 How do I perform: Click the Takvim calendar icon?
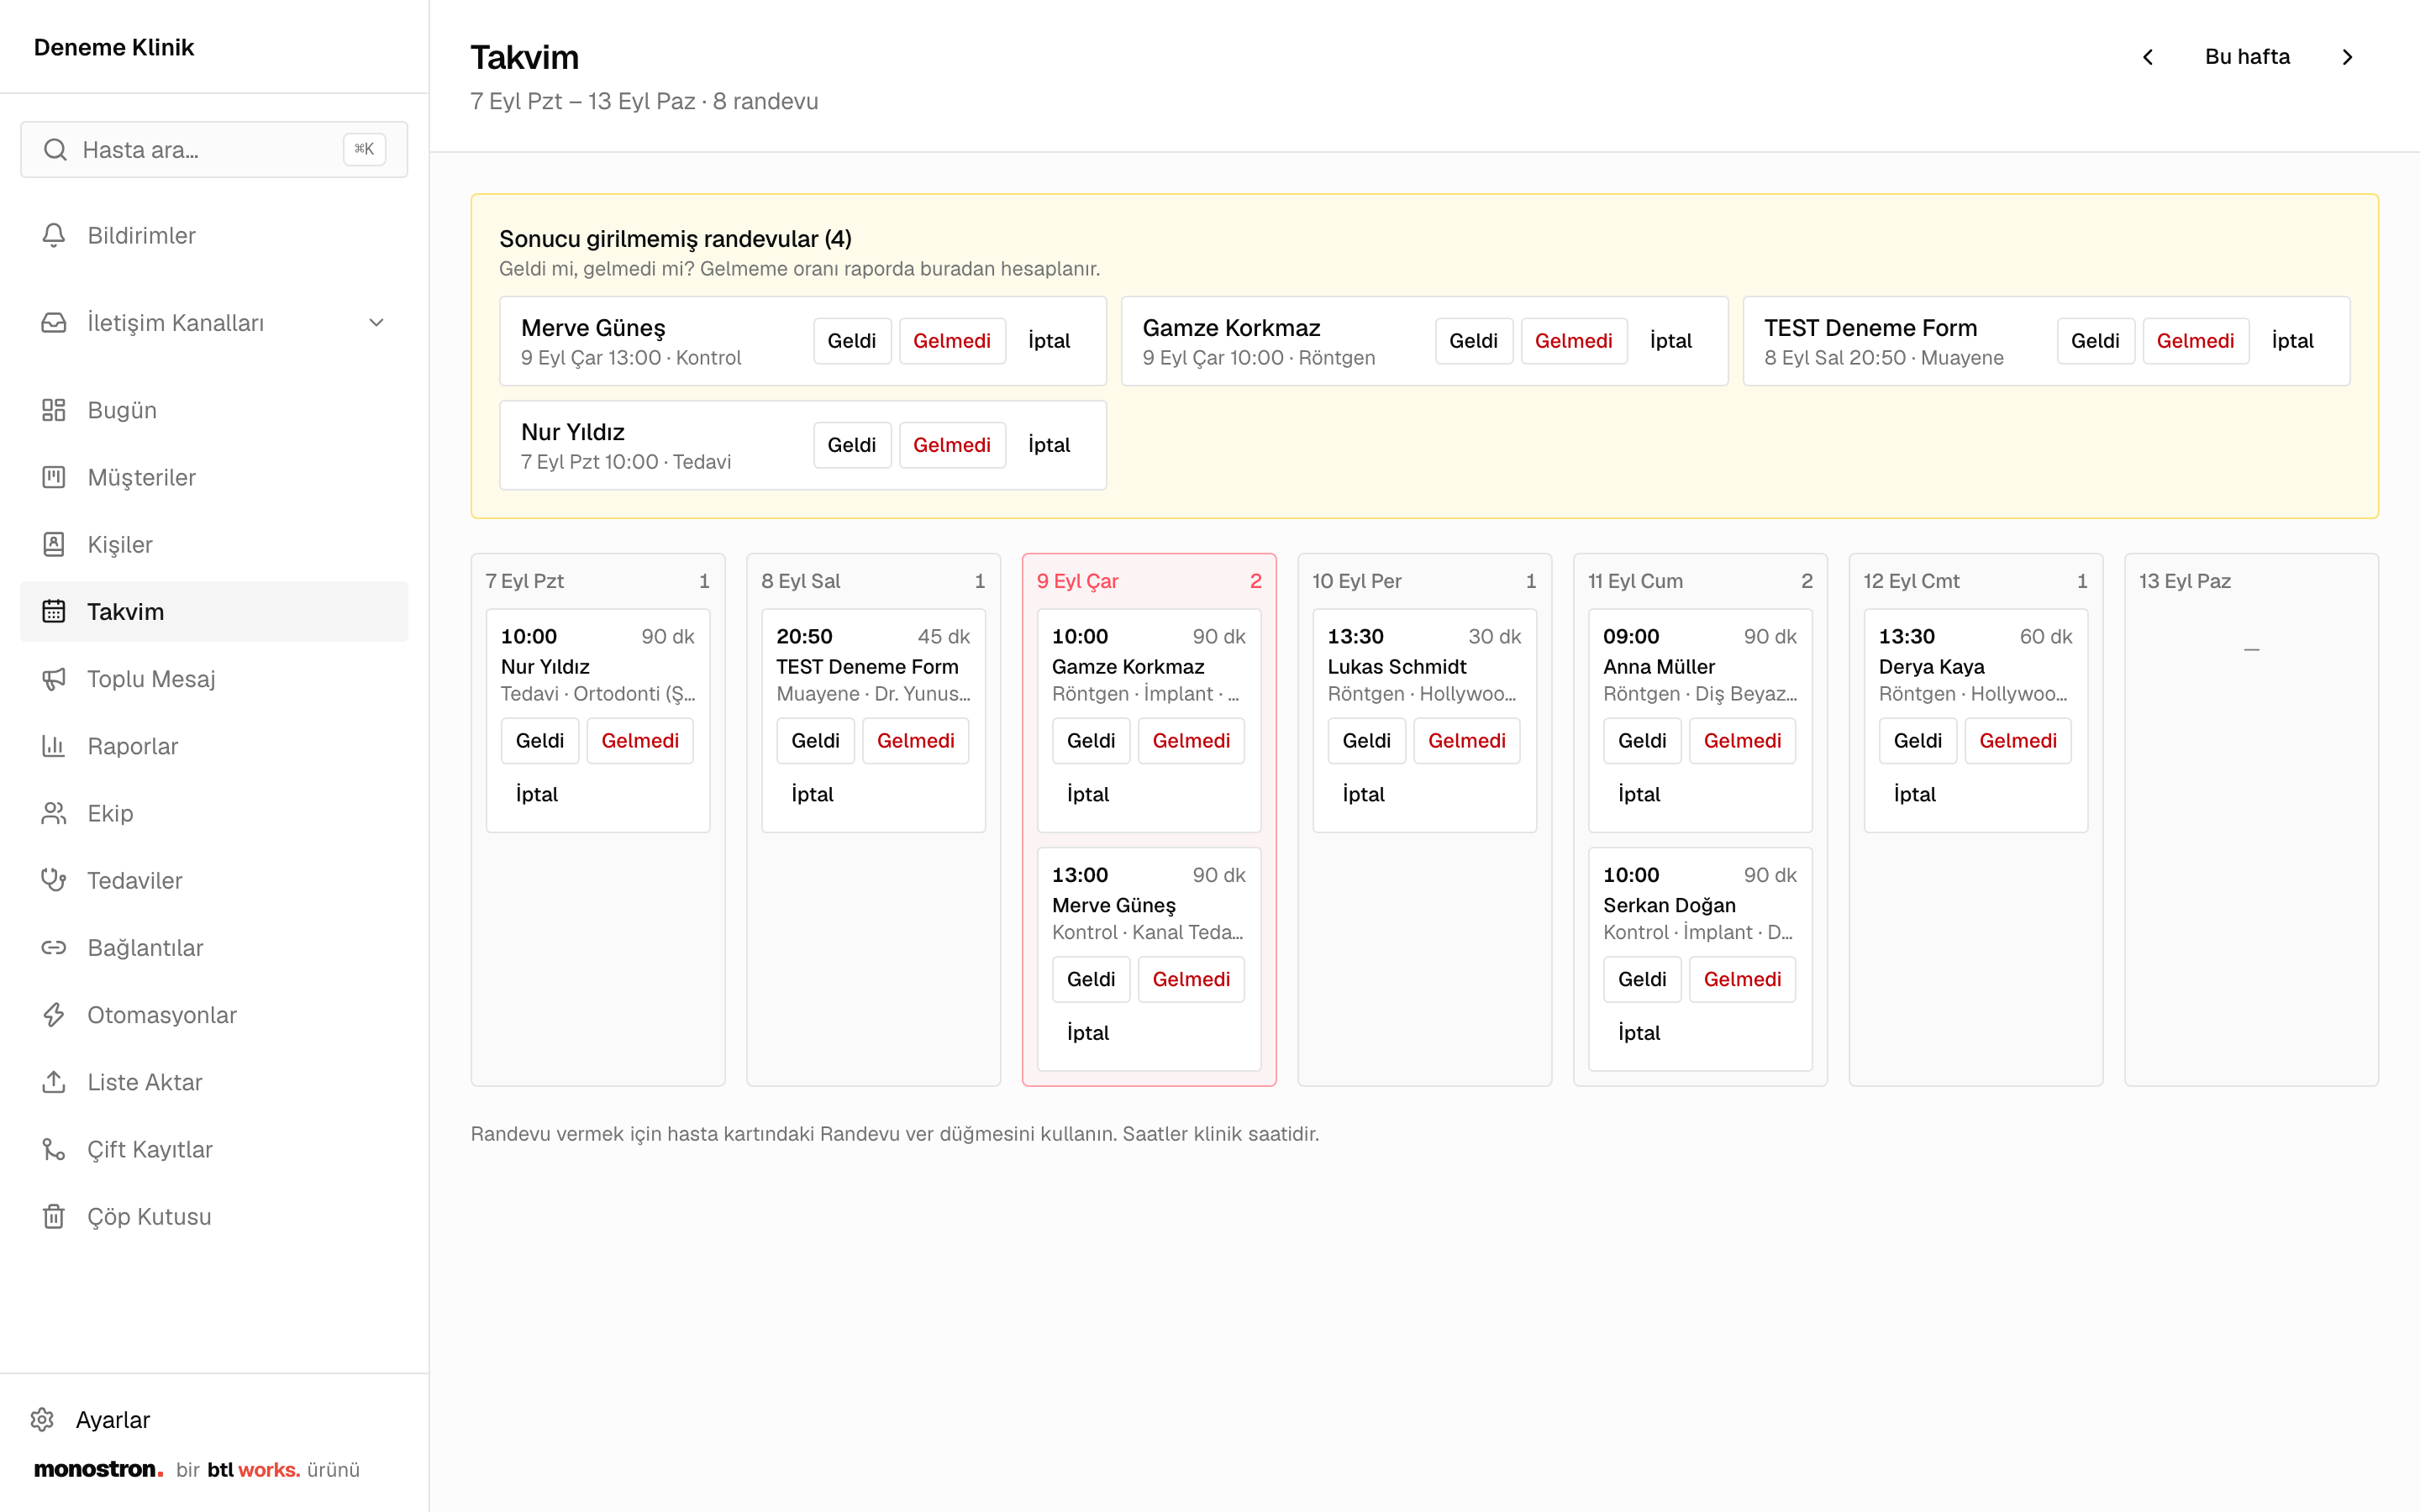pyautogui.click(x=54, y=611)
